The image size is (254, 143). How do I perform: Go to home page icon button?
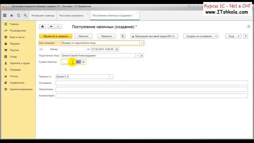click(x=42, y=27)
